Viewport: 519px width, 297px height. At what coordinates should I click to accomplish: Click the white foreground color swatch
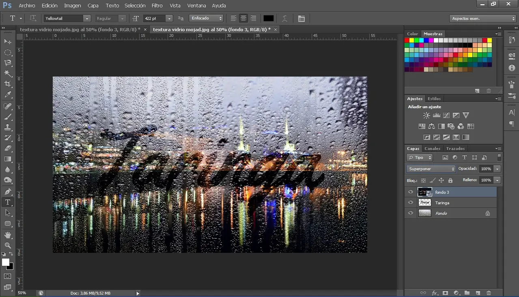click(x=6, y=262)
